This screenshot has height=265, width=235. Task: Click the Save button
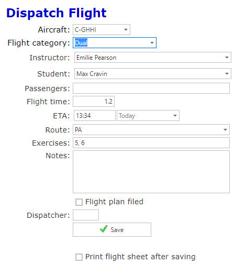click(x=112, y=229)
